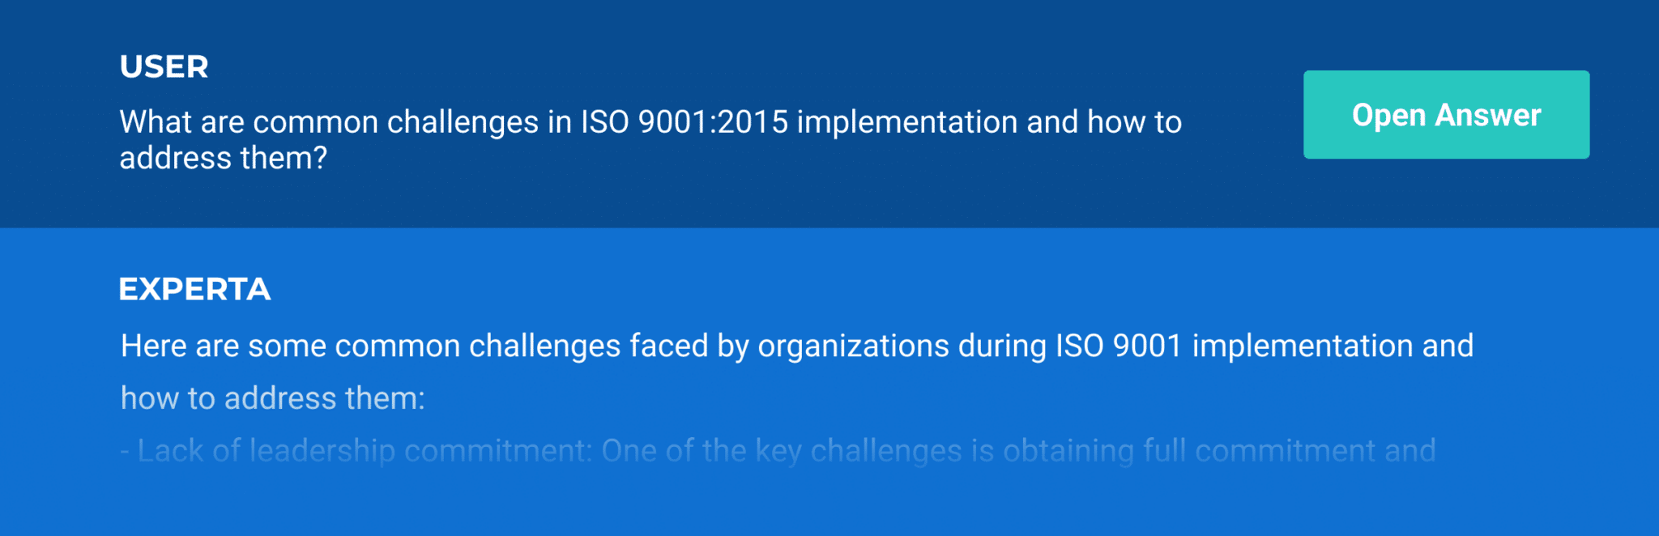
Task: Select the USER label heading
Action: click(164, 67)
